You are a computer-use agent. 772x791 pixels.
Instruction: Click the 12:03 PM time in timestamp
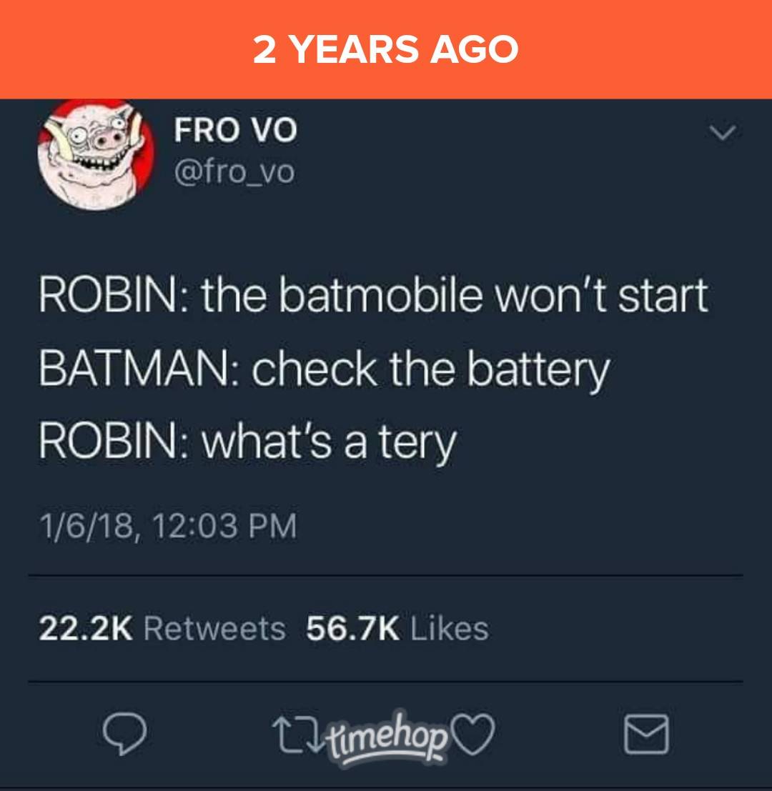pyautogui.click(x=224, y=526)
